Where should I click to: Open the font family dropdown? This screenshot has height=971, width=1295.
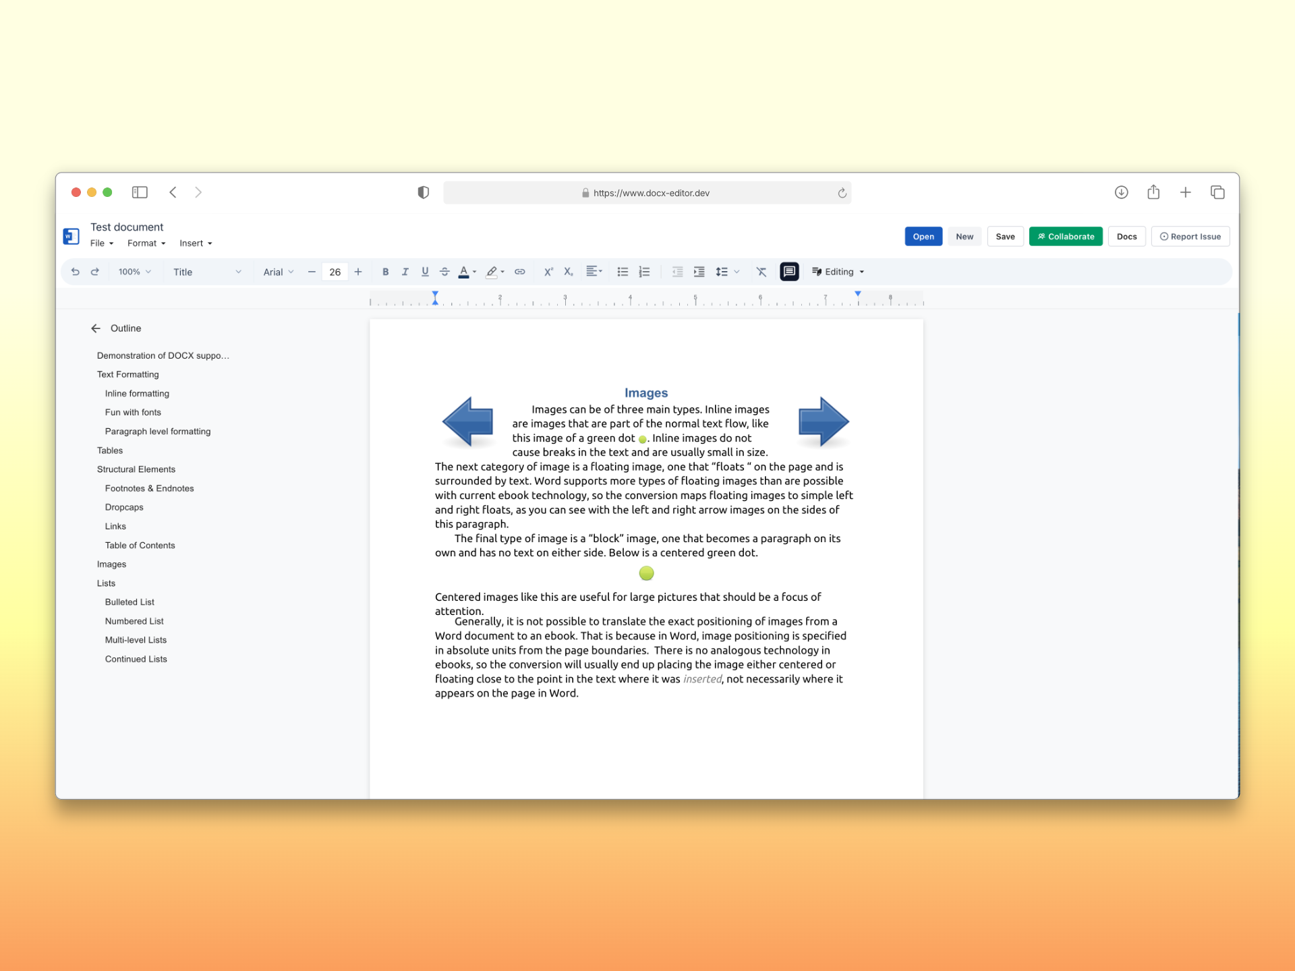click(x=279, y=272)
